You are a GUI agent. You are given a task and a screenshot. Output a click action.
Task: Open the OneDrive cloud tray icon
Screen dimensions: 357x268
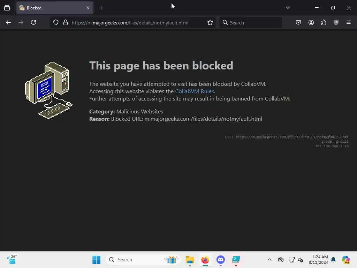[281, 260]
